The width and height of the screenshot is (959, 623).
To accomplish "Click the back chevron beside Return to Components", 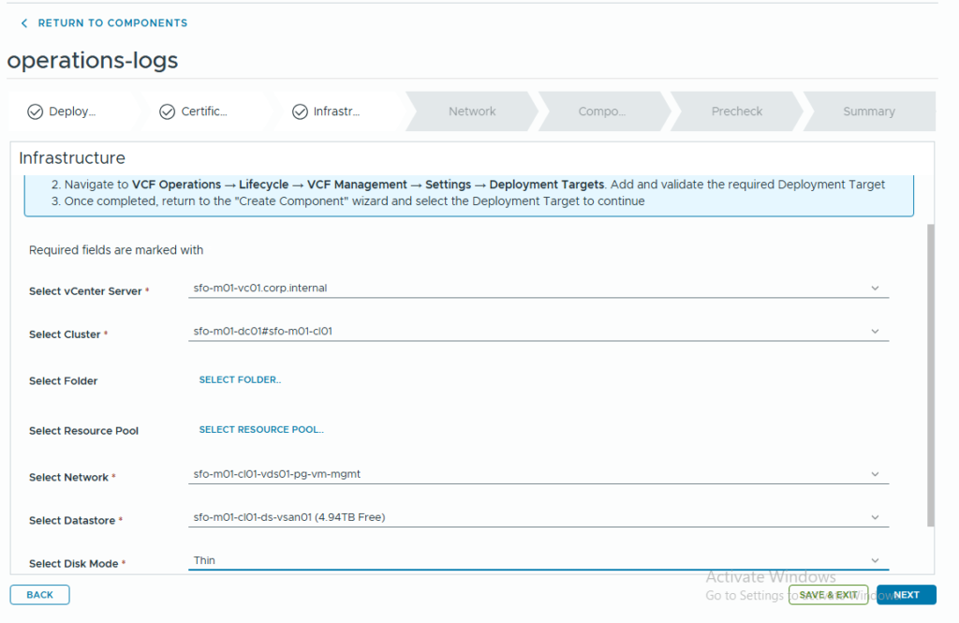I will tap(24, 23).
